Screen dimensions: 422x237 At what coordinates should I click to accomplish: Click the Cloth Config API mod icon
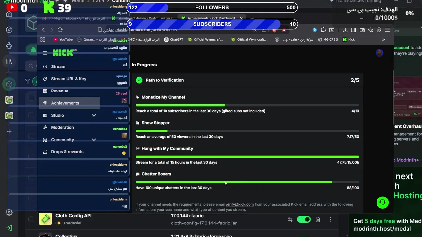coord(45,219)
